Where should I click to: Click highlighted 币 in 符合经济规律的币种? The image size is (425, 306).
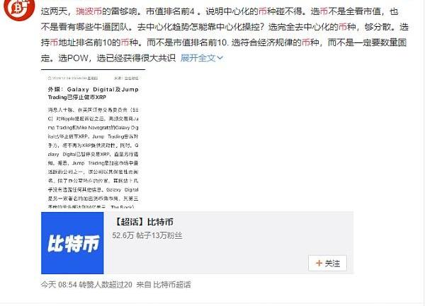(306, 42)
